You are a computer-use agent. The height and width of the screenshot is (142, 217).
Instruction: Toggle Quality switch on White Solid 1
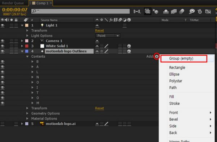click(x=106, y=46)
